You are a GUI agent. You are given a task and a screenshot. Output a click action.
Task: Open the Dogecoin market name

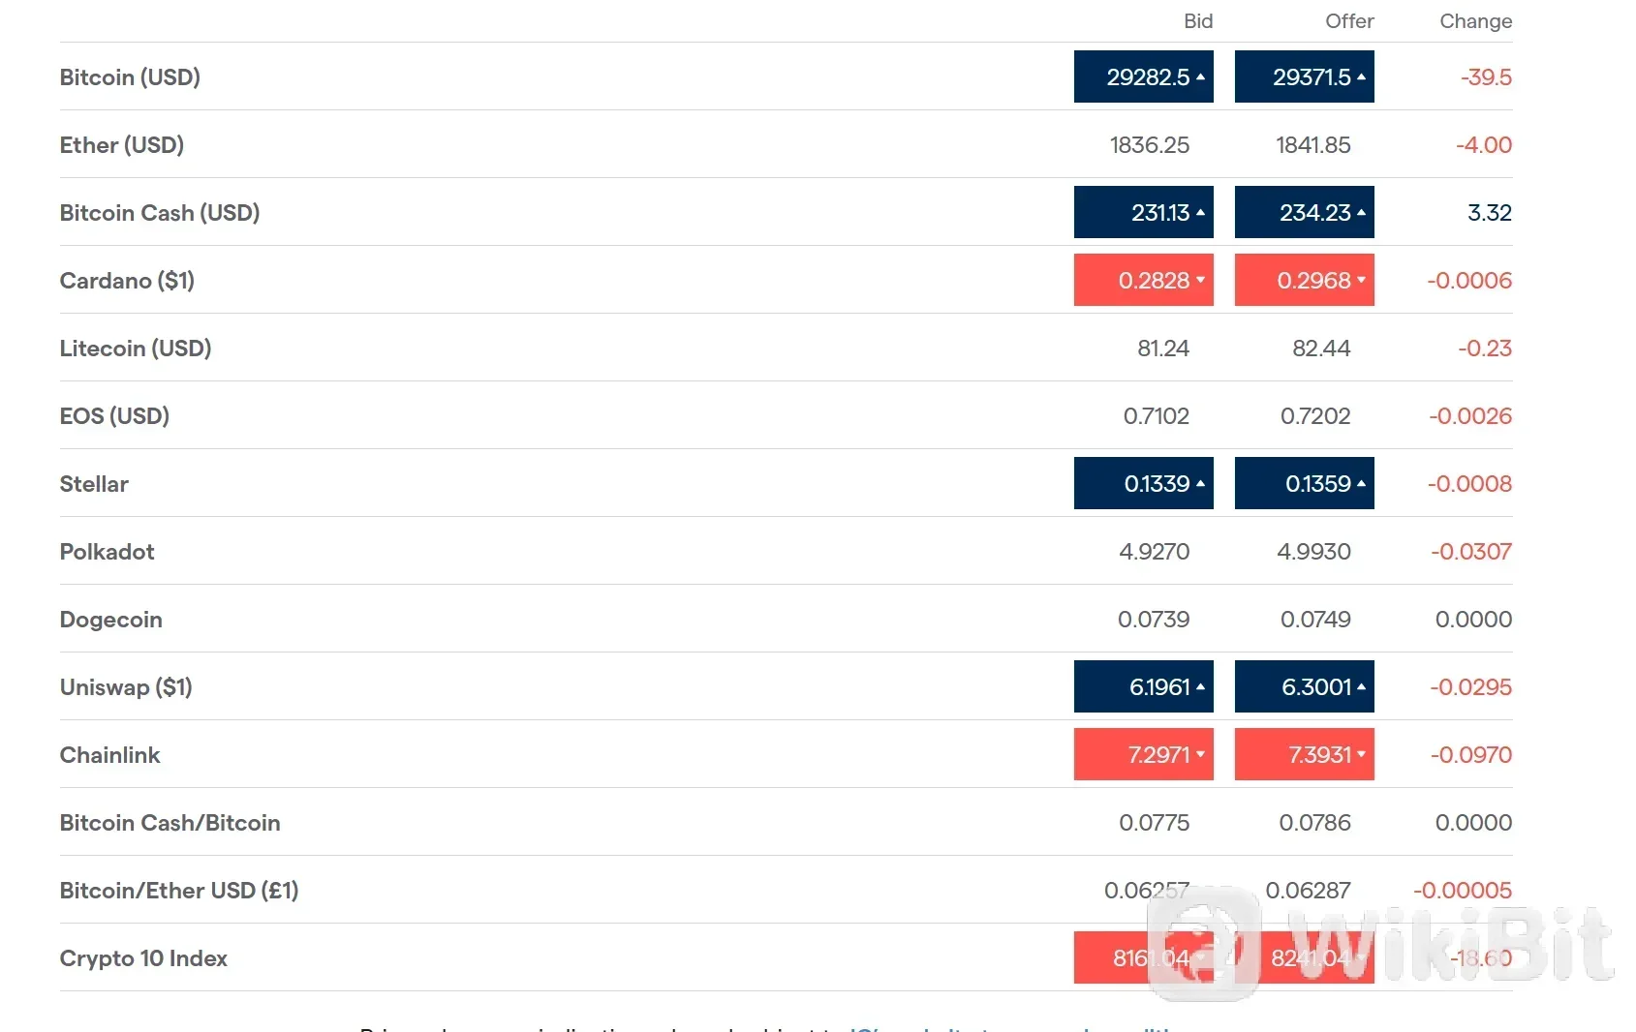coord(111,620)
